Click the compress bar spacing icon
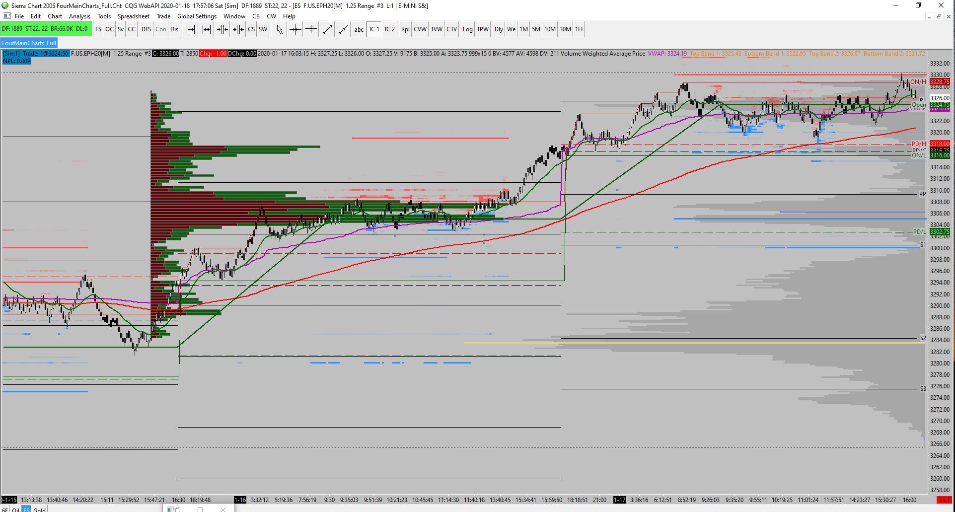The image size is (955, 512). [x=222, y=29]
